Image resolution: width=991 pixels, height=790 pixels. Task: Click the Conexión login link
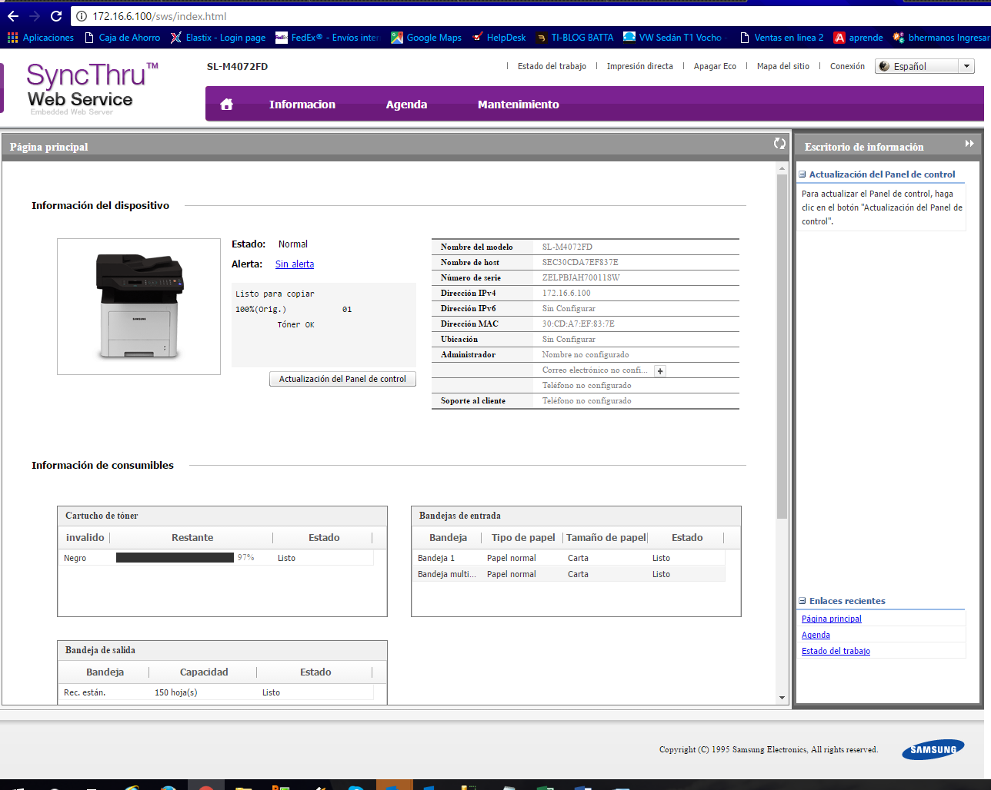847,66
